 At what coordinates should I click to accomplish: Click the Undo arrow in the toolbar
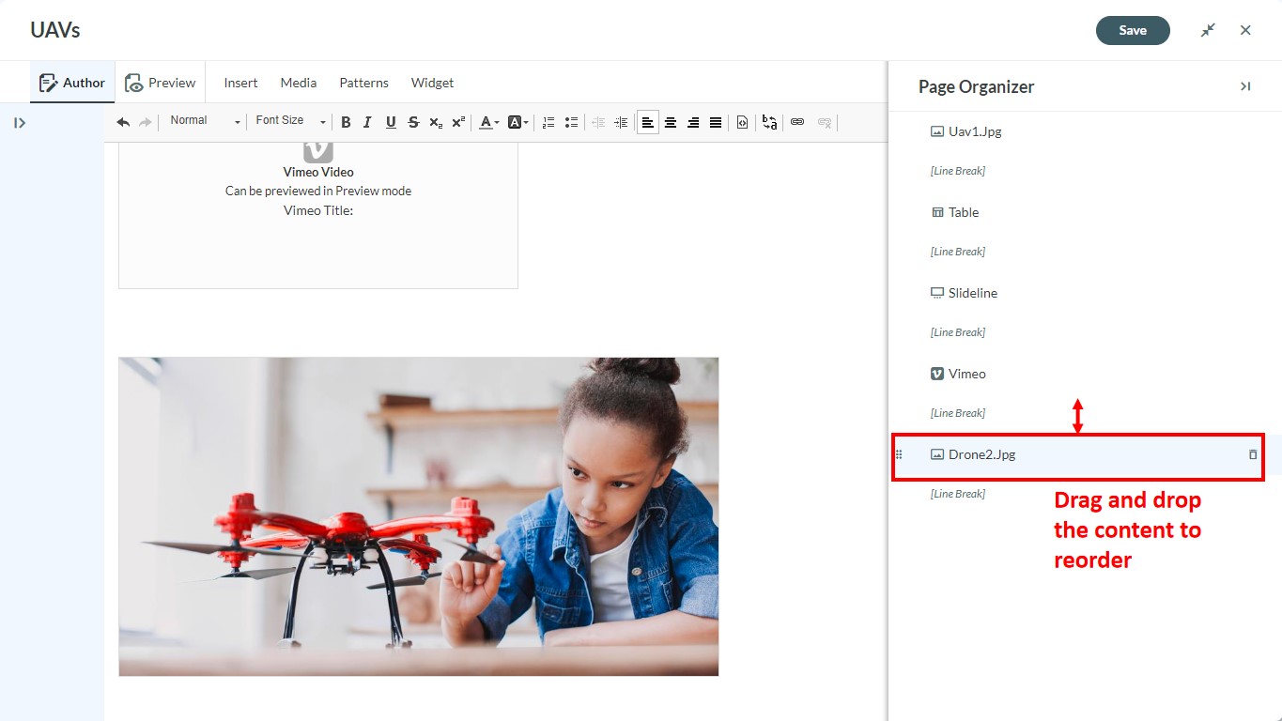(x=123, y=122)
